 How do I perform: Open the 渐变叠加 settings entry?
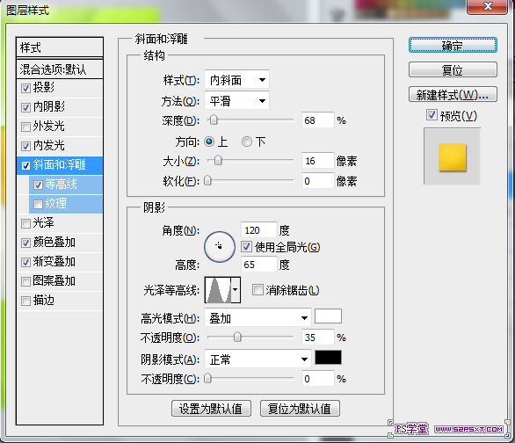click(54, 262)
